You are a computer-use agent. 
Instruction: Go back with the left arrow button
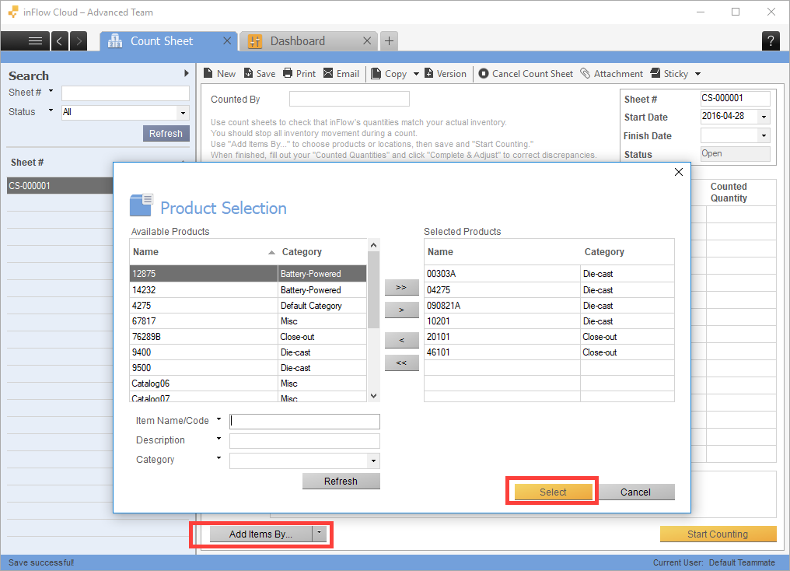click(59, 40)
